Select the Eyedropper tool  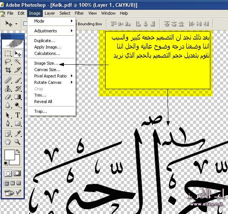18,134
